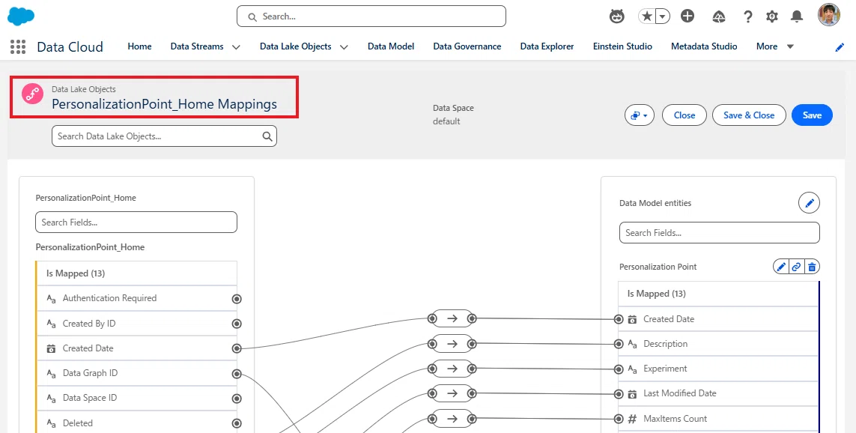View the notifications bell
Viewport: 856px width, 433px height.
pyautogui.click(x=797, y=16)
